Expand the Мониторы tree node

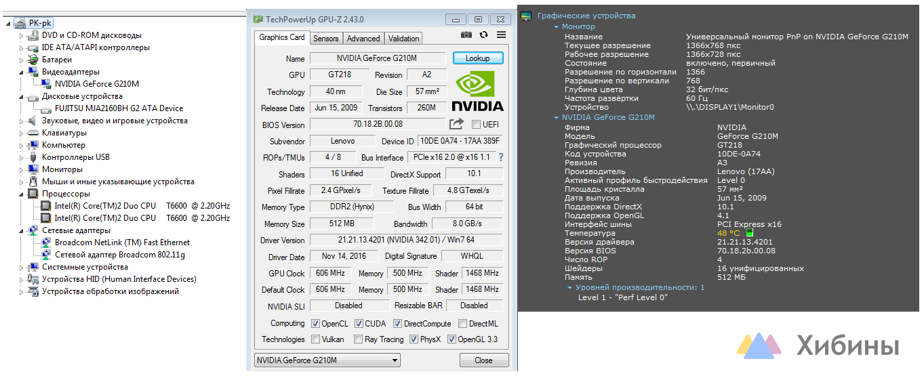coord(22,169)
